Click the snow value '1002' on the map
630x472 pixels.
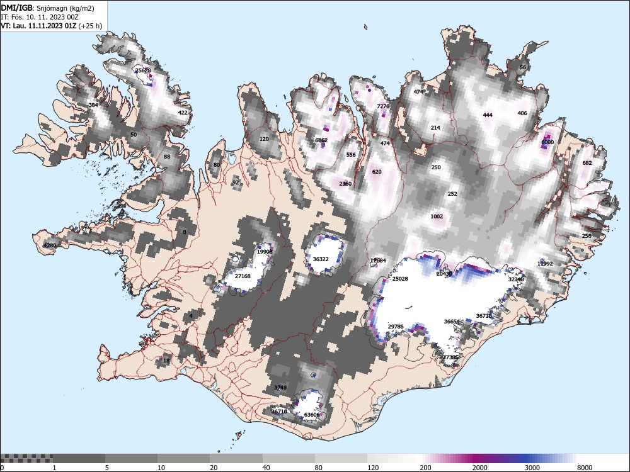pyautogui.click(x=437, y=216)
